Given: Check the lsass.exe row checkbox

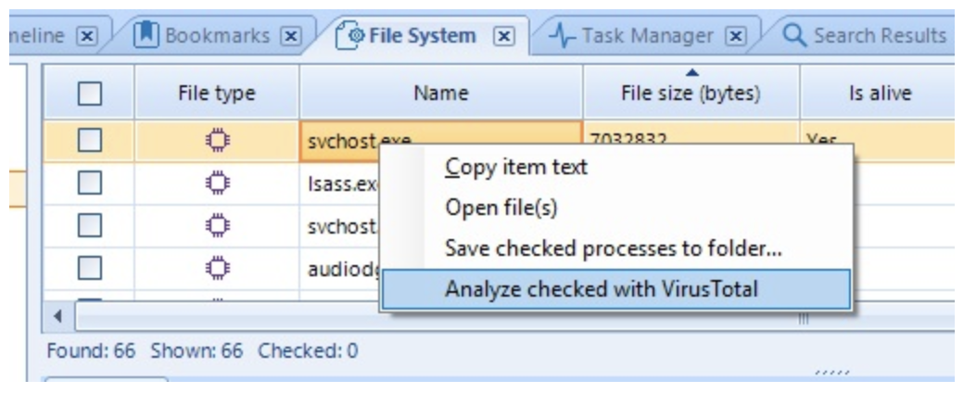Looking at the screenshot, I should click(x=89, y=184).
